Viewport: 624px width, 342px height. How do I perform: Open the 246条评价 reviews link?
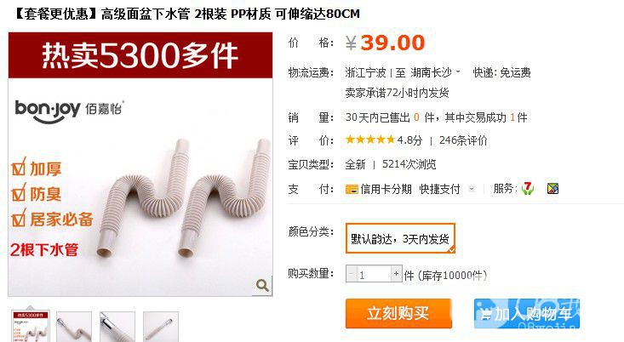[463, 140]
